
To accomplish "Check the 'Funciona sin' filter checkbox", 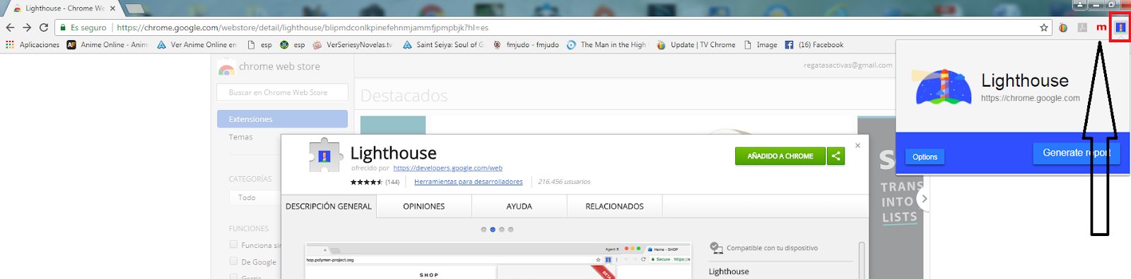I will pos(233,244).
